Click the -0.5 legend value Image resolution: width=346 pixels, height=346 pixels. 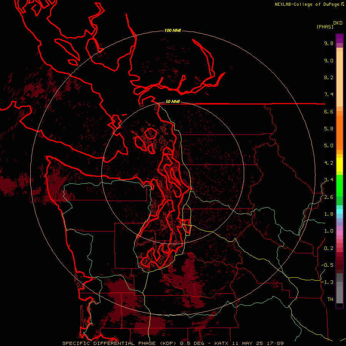pos(327,265)
